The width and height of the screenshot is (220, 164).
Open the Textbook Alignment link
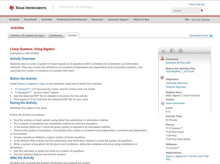(176, 87)
